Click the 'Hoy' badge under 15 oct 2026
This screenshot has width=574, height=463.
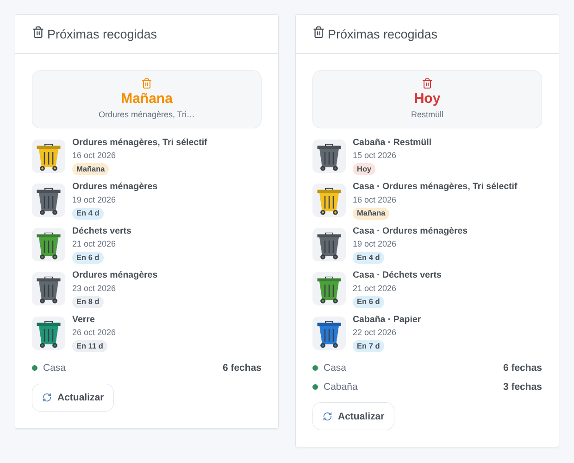point(364,169)
